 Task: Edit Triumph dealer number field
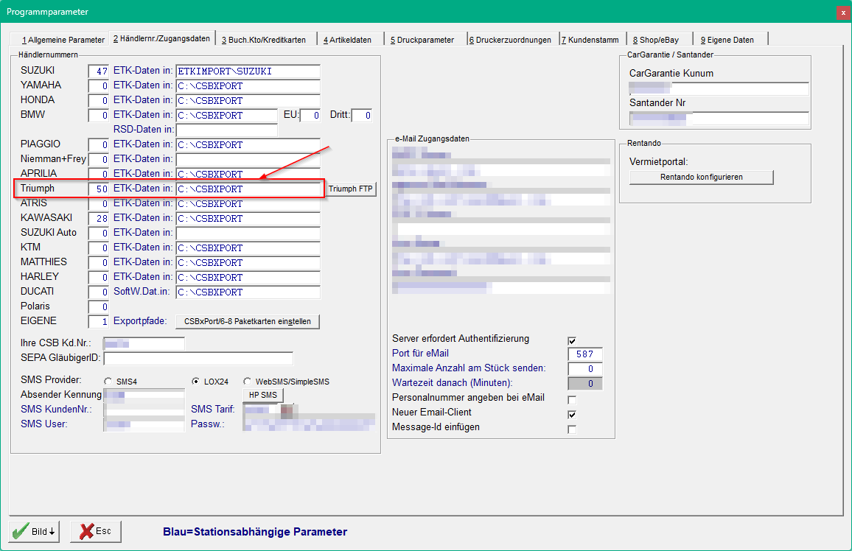click(98, 189)
